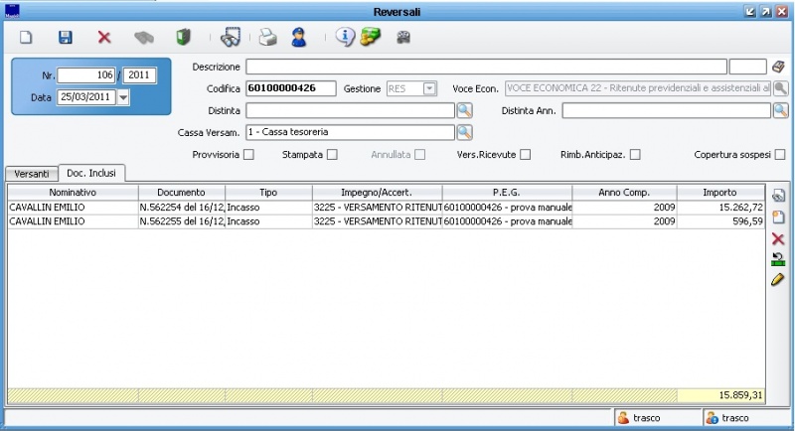
Task: Tick the Vers.Ricevute checkbox
Action: pos(525,155)
